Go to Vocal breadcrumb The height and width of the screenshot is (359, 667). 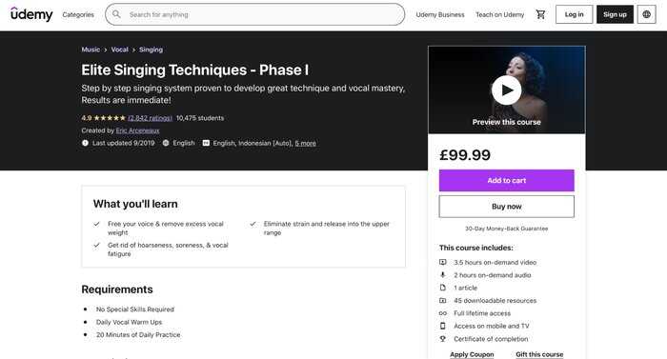pyautogui.click(x=119, y=50)
